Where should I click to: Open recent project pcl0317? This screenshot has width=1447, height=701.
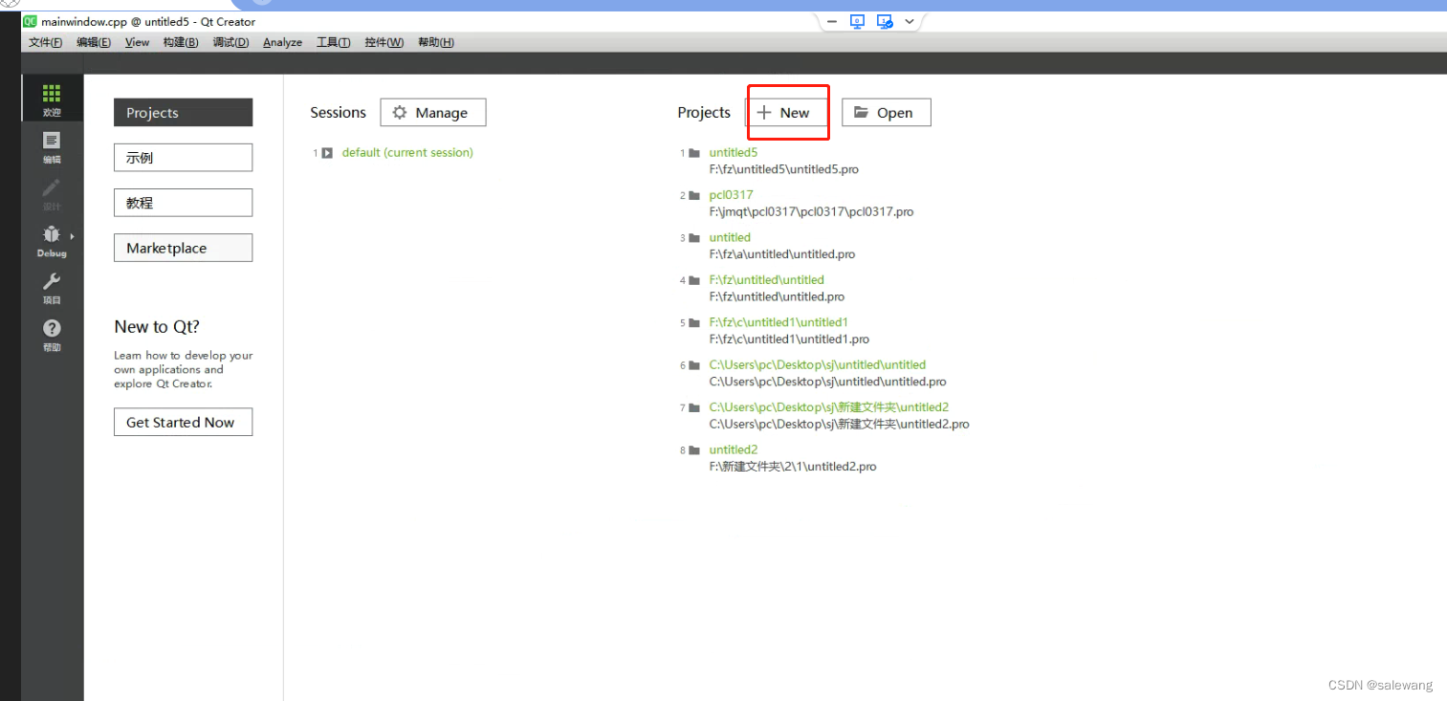point(731,195)
